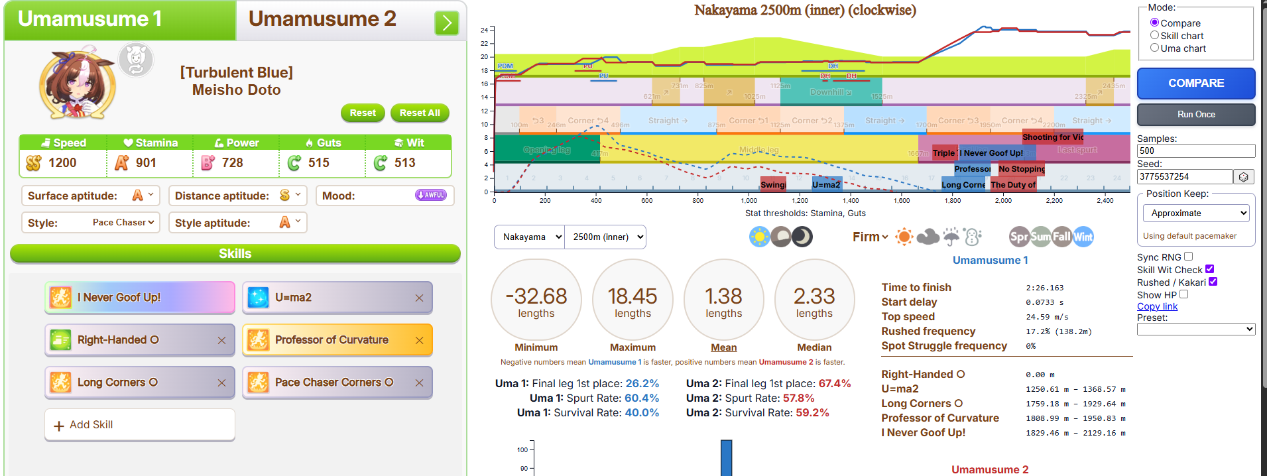Click the Professor of Curvature skill icon
Screen dimensions: 1267x476
coord(258,339)
